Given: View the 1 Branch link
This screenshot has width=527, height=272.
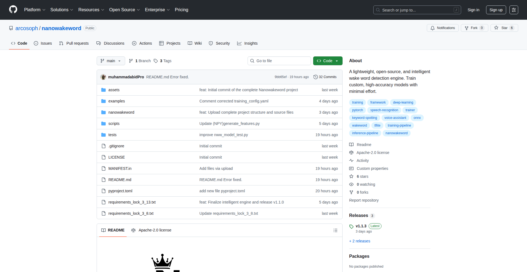Looking at the screenshot, I should point(140,61).
